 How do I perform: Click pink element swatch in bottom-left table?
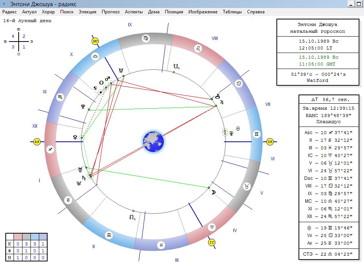coord(18,237)
